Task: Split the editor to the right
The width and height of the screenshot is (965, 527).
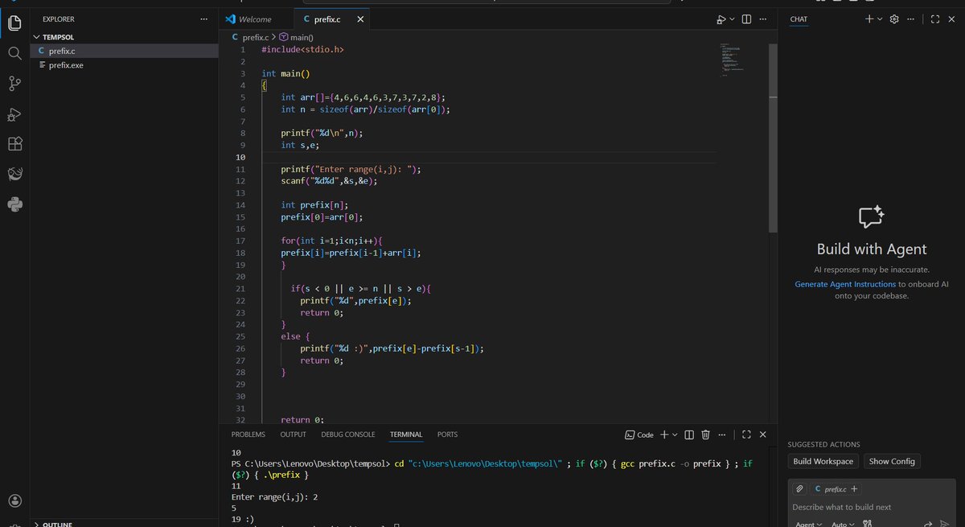Action: 746,19
